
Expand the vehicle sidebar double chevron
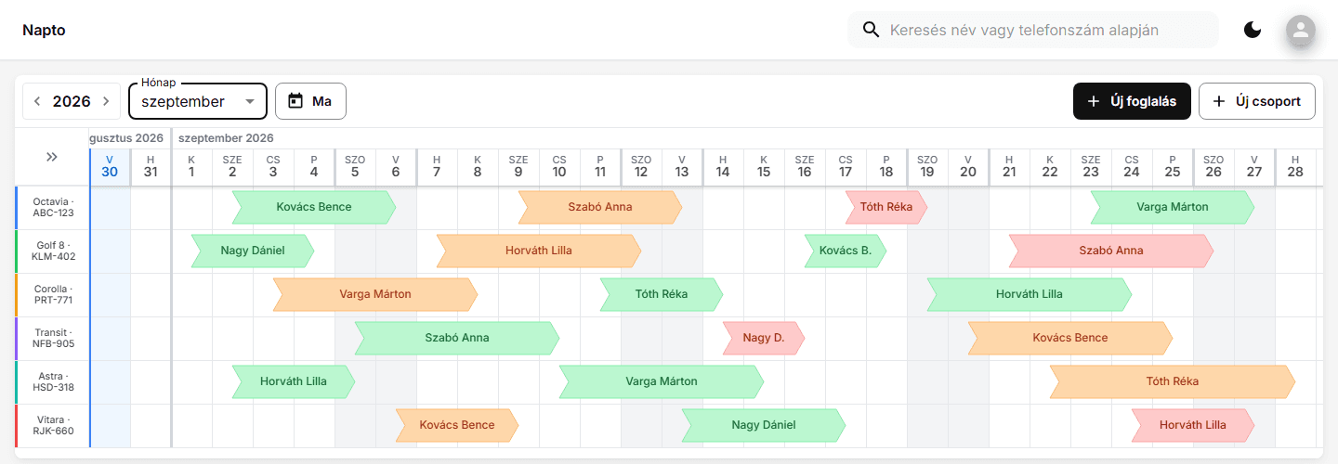(x=52, y=158)
